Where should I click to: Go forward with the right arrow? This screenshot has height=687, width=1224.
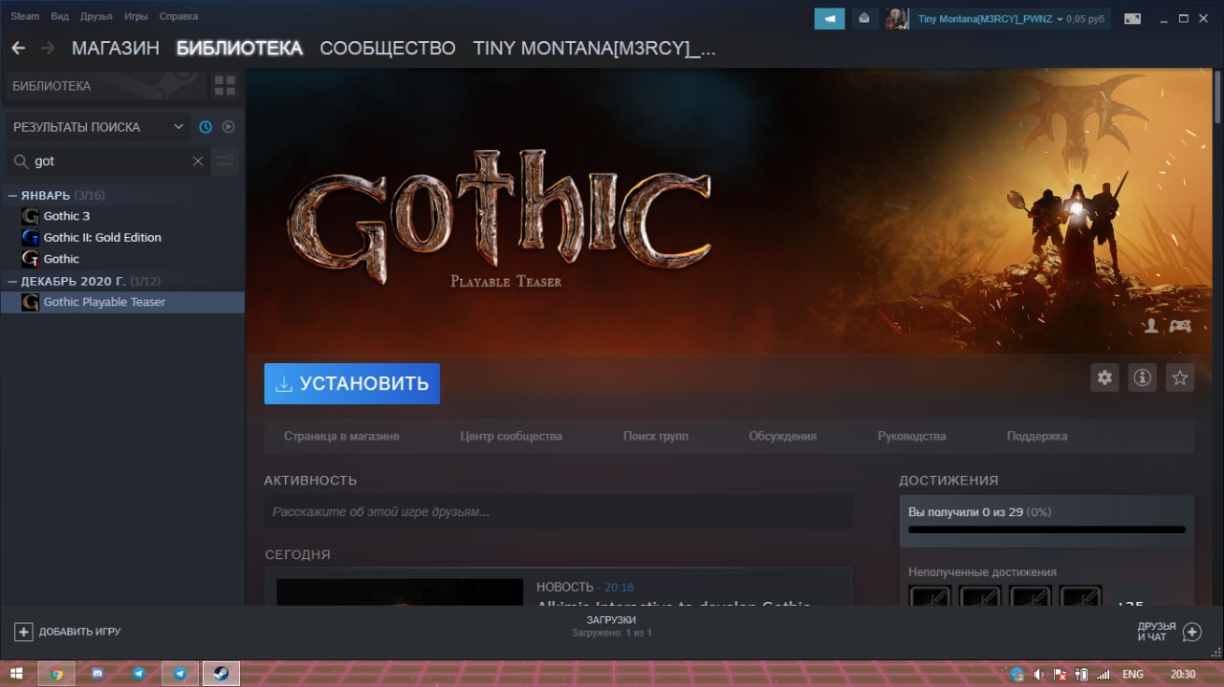49,48
